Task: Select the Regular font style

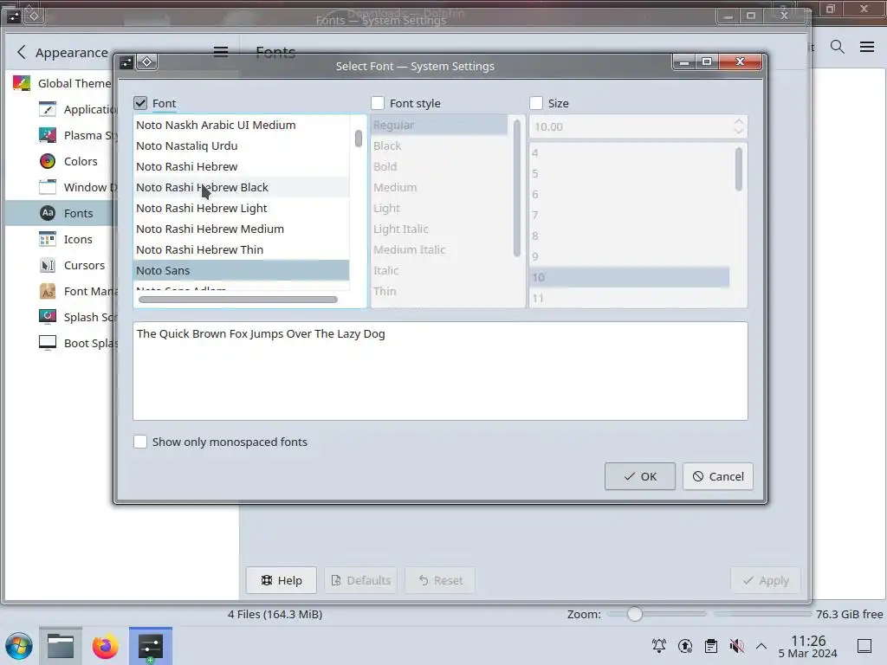Action: [439, 125]
